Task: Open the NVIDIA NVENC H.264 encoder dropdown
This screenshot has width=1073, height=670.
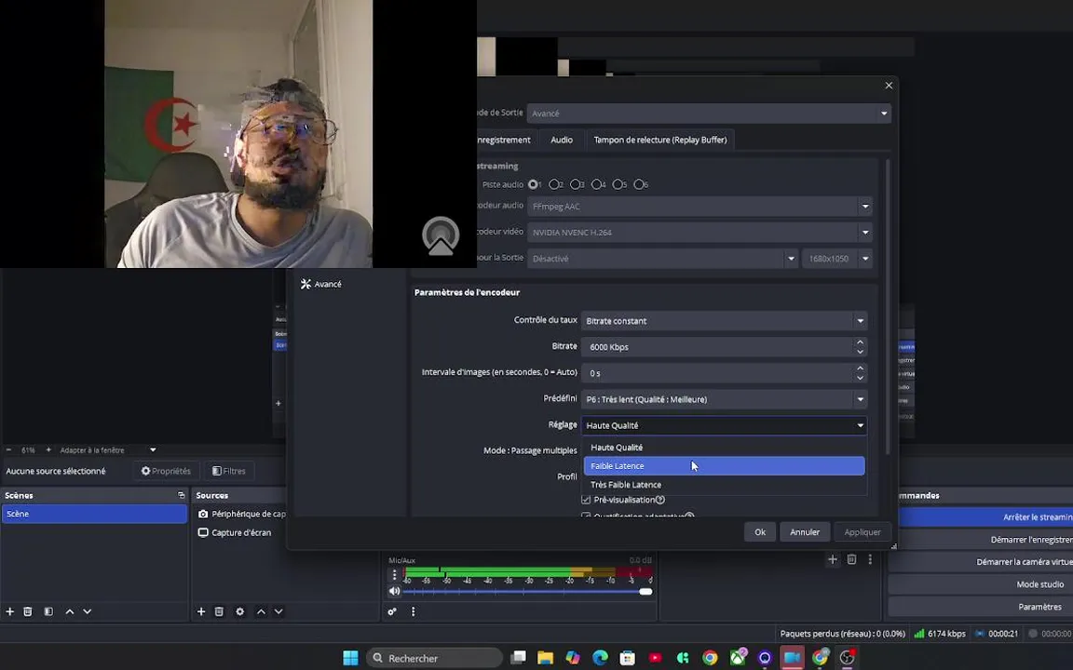Action: click(x=699, y=233)
